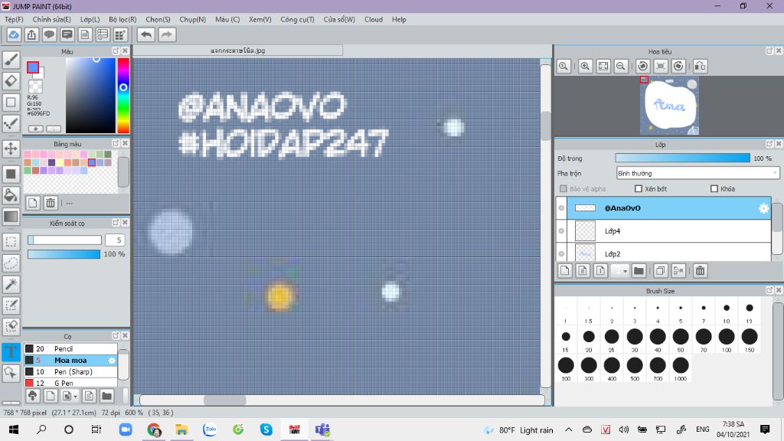
Task: Delete the selected palette color
Action: [x=51, y=202]
